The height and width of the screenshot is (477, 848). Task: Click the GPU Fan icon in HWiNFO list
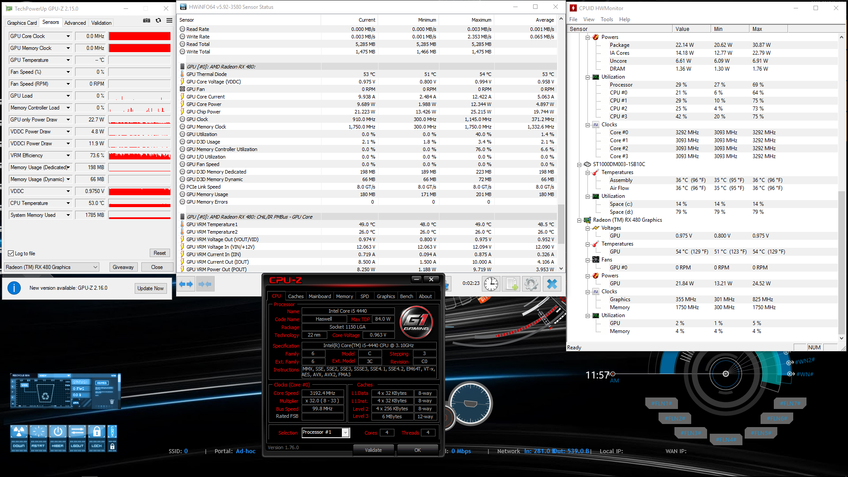pyautogui.click(x=182, y=89)
